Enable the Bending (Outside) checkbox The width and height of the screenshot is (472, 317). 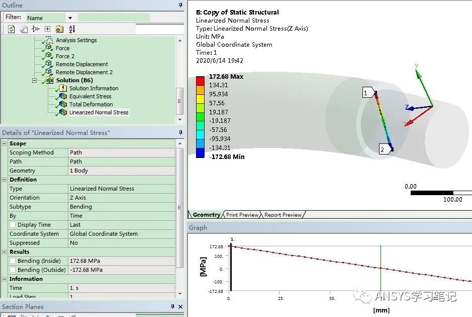click(x=13, y=270)
